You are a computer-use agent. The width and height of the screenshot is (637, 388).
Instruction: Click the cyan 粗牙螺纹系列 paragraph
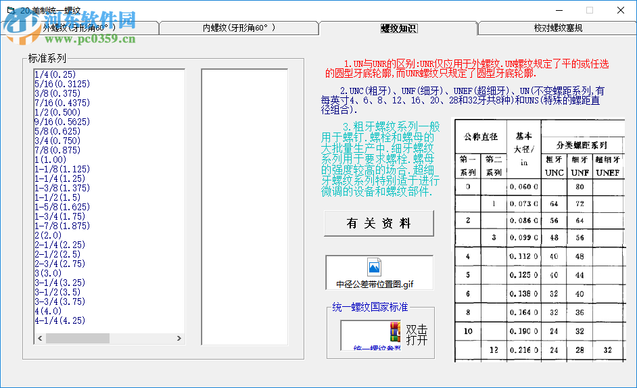(x=380, y=159)
